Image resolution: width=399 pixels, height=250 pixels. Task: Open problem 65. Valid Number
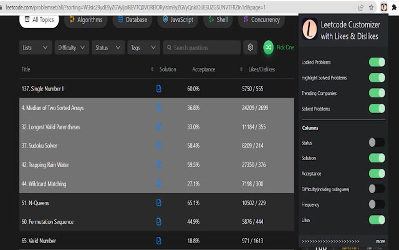coord(39,241)
